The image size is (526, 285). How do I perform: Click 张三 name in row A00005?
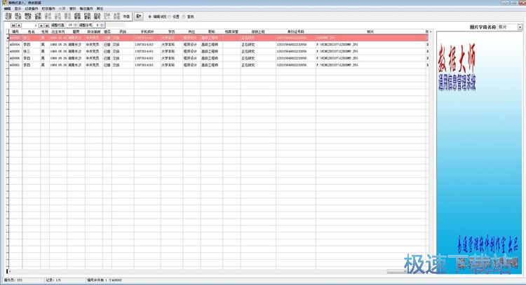(x=31, y=51)
